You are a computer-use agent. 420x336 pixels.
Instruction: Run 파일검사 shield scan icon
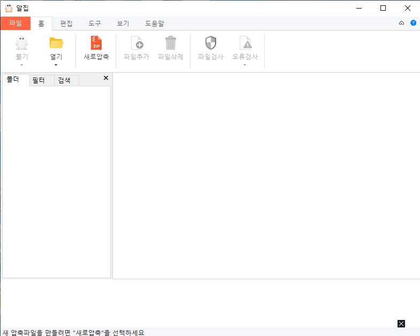click(x=211, y=43)
